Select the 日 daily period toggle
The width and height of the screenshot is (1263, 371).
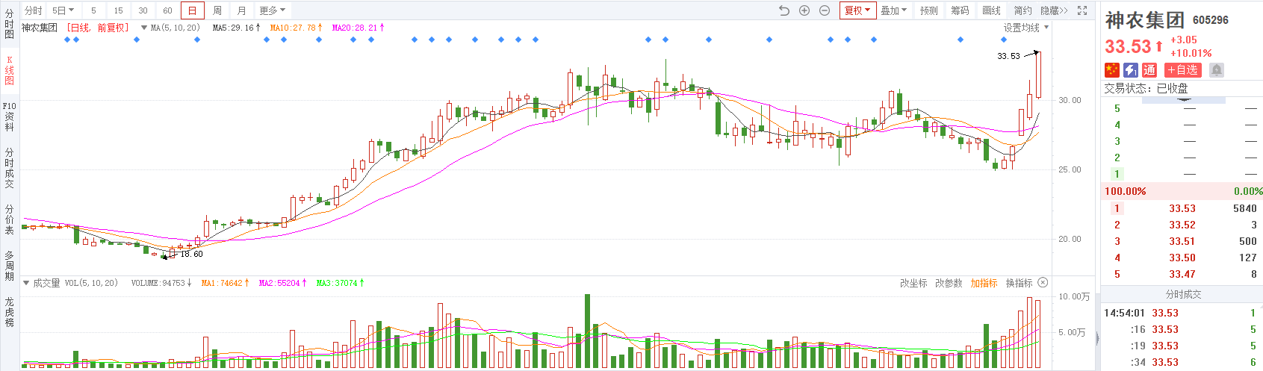(192, 10)
